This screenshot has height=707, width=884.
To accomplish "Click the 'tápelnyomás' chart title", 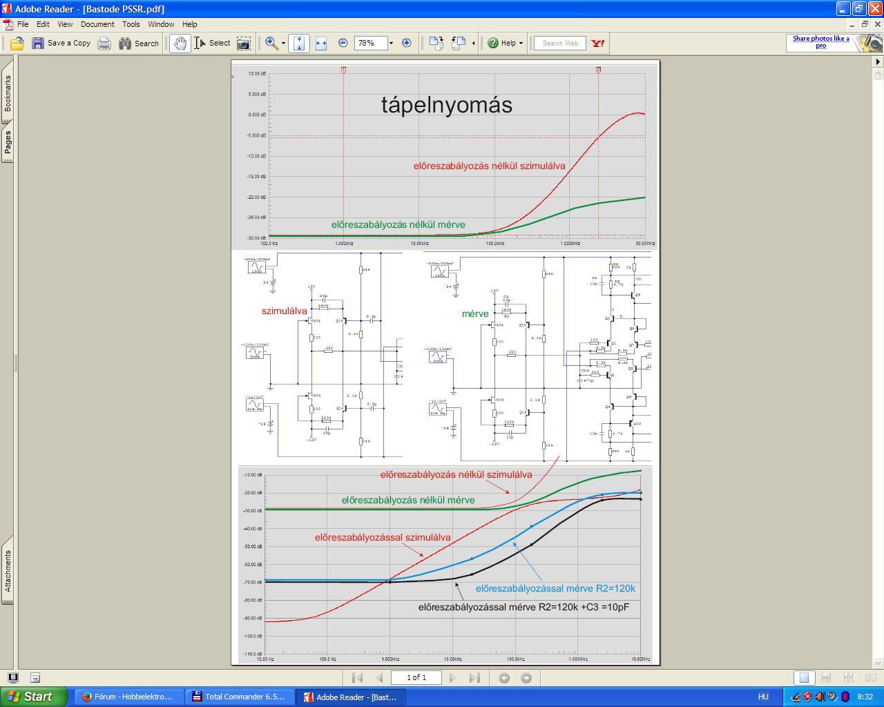I will point(447,105).
